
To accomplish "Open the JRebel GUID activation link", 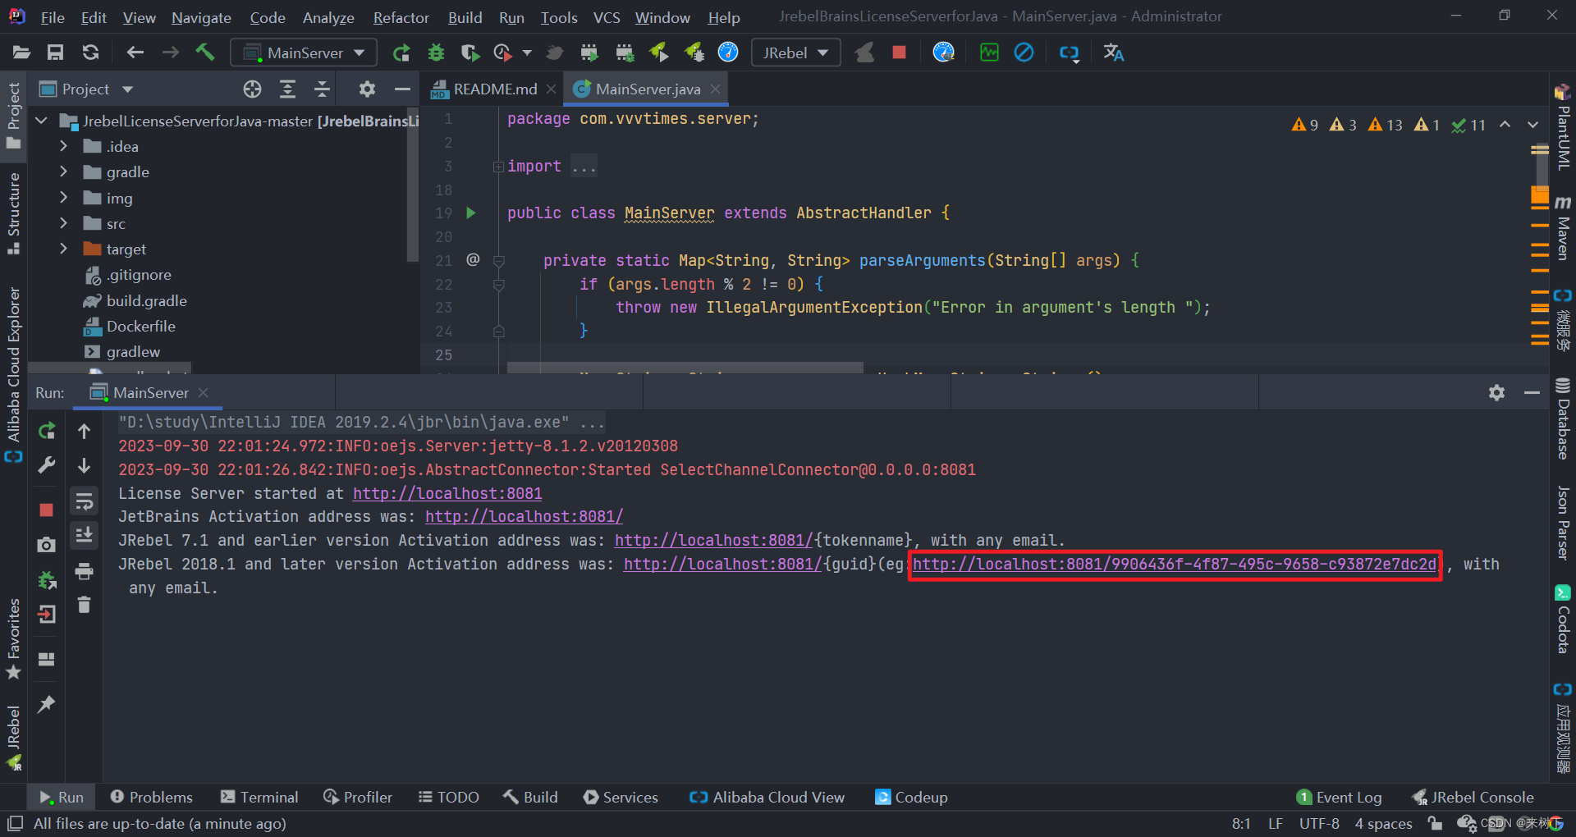I will coord(1175,565).
